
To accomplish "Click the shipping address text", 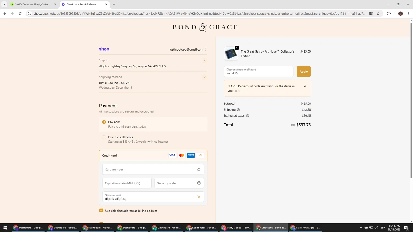I will click(132, 66).
